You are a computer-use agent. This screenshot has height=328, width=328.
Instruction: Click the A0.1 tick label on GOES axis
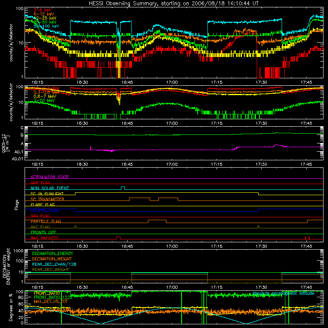coord(19,152)
